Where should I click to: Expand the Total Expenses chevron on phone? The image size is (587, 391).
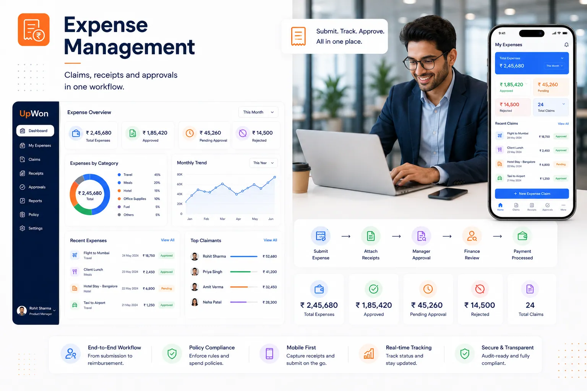pos(562,58)
